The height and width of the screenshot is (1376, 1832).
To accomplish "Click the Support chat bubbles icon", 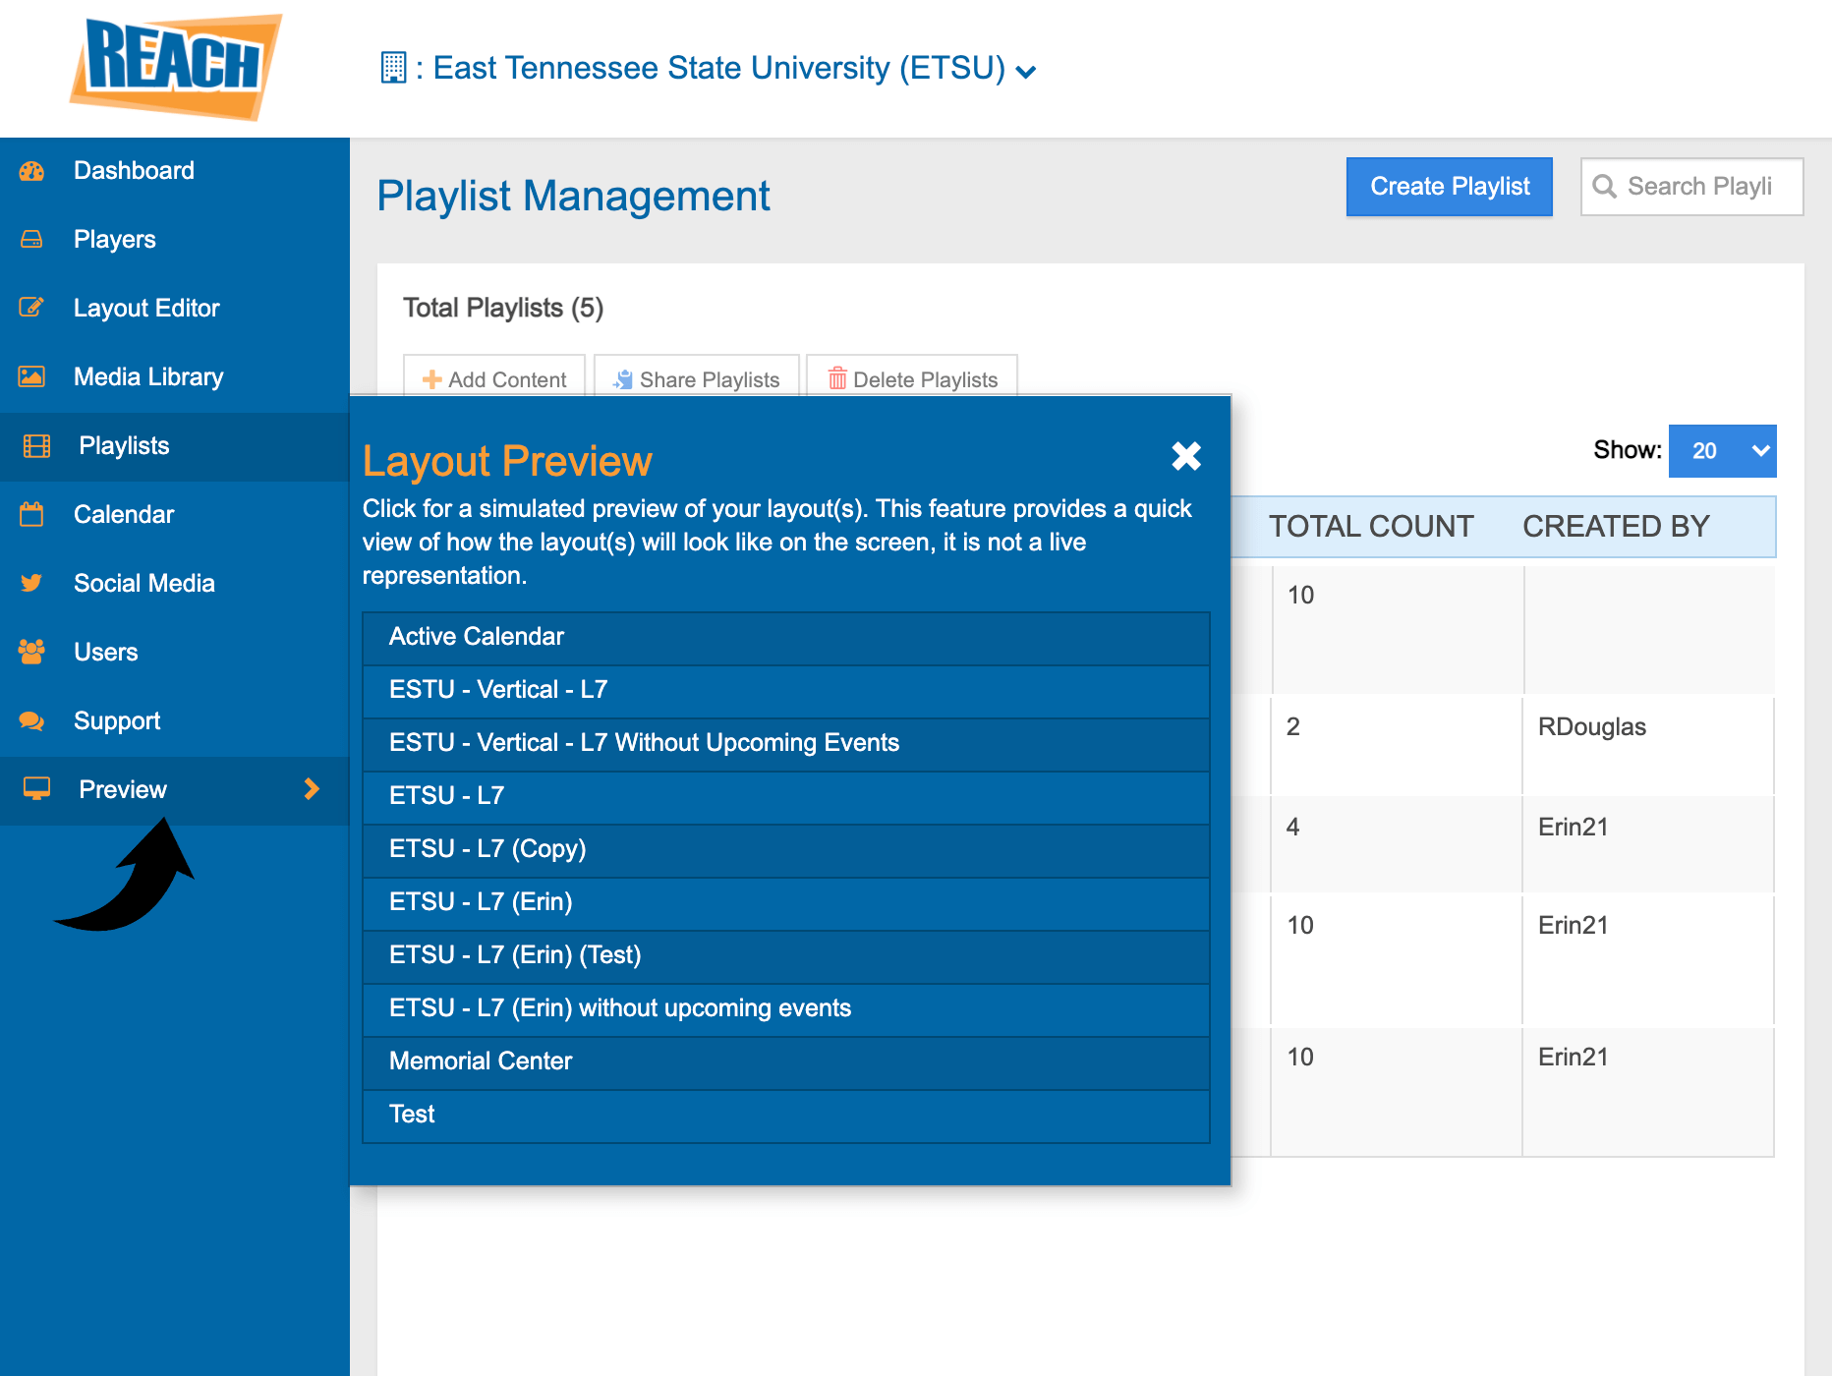I will coord(31,720).
